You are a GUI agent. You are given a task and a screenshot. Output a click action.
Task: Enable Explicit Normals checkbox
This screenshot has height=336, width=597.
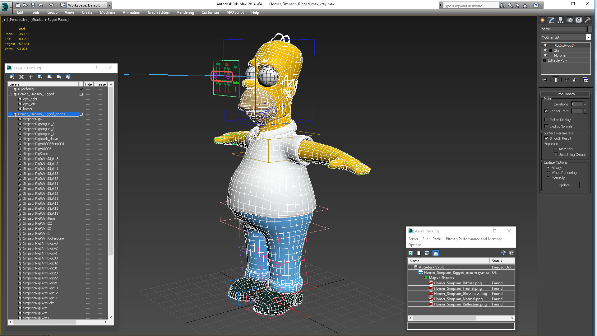pos(546,126)
